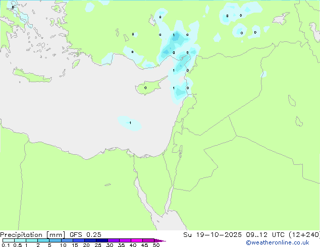Select the 10–15 mm legend swatch
Screen dimensions: 320x247
67,240
